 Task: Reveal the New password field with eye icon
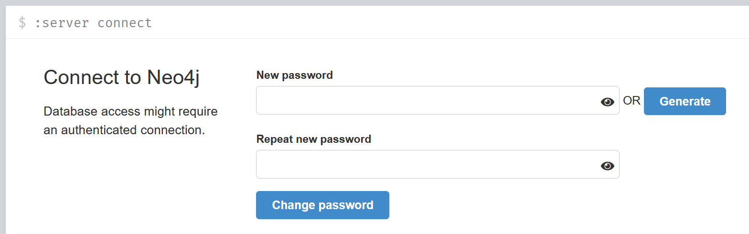click(x=607, y=101)
